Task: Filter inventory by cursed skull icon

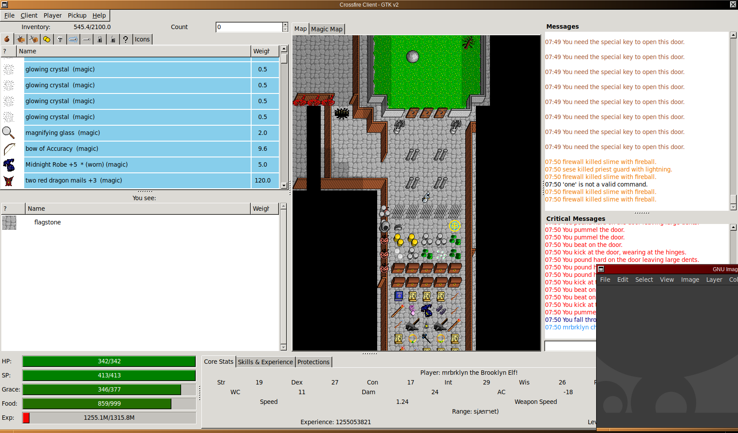Action: [60, 39]
